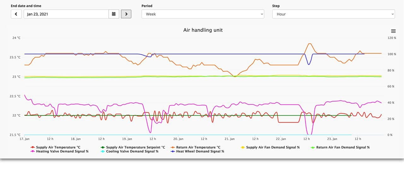Open the Step dropdown showing Hour

333,14
